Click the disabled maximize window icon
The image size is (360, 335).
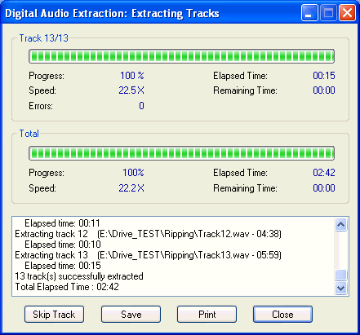click(x=328, y=13)
